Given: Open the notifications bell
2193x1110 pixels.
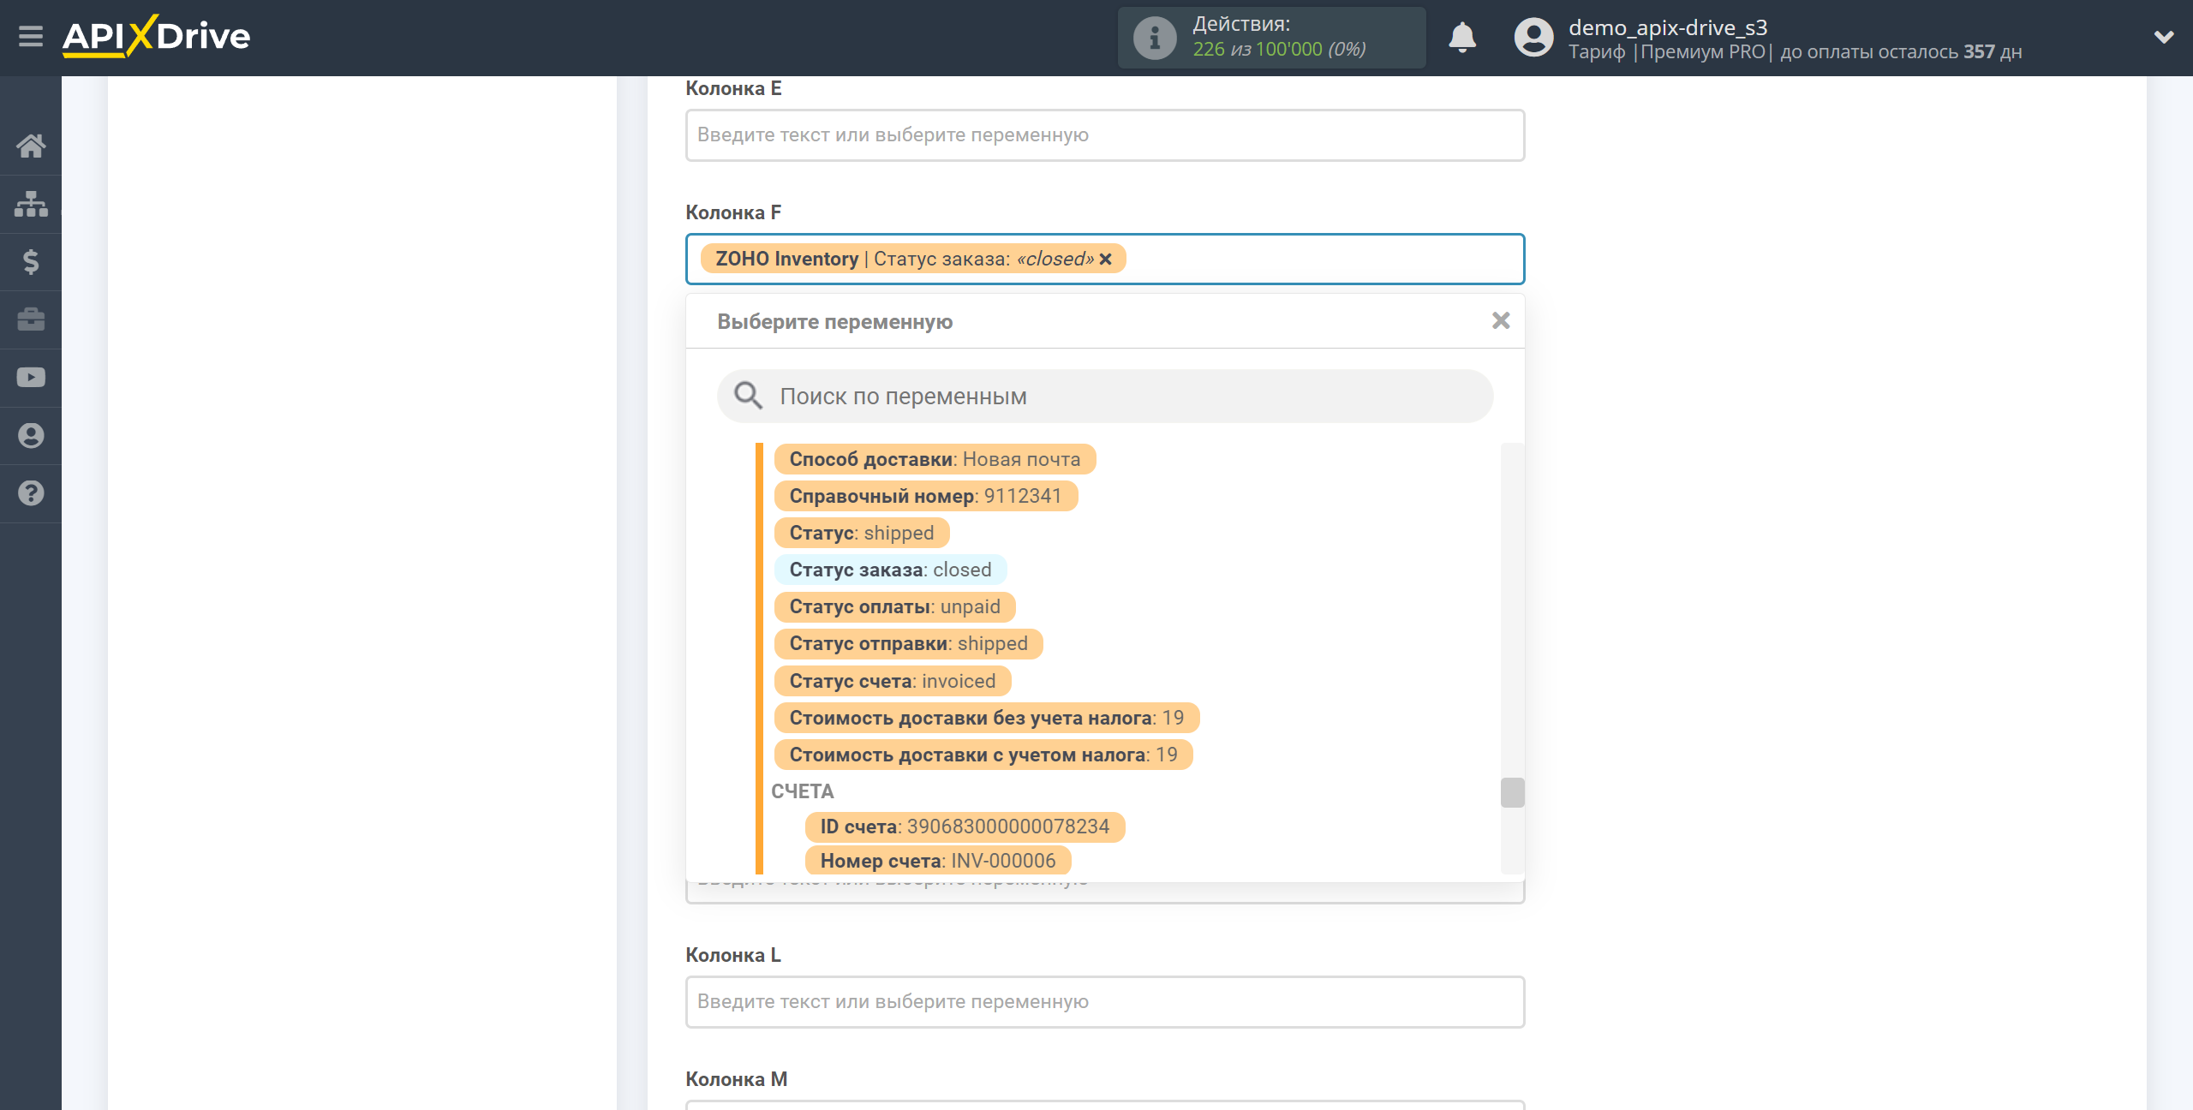Looking at the screenshot, I should 1462,38.
